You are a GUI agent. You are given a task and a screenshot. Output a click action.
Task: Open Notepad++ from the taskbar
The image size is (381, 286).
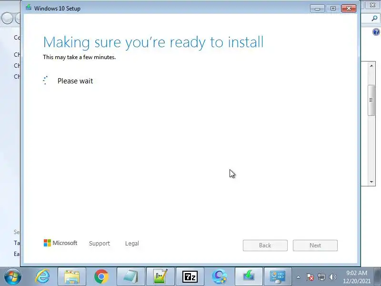tap(160, 277)
